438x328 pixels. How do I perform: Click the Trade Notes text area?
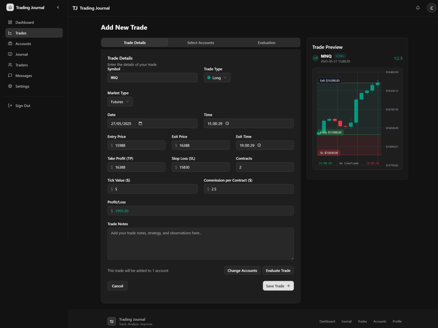point(201,244)
